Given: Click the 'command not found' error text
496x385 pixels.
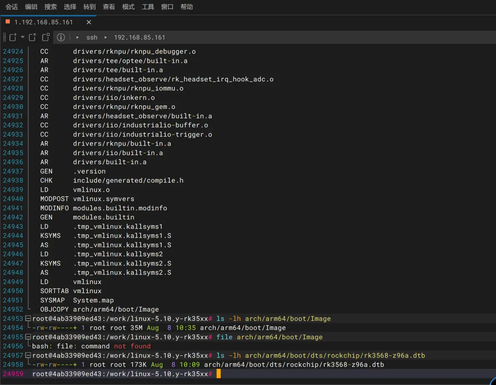Looking at the screenshot, I should click(x=116, y=346).
